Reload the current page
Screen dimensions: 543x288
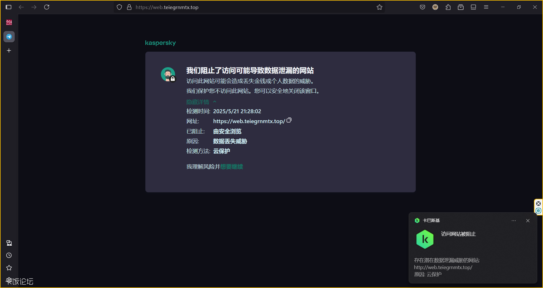pyautogui.click(x=47, y=7)
